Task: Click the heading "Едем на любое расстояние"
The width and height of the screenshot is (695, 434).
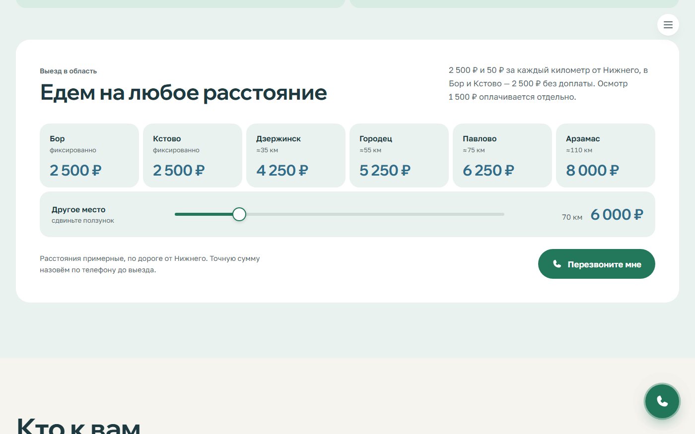Action: pos(184,93)
